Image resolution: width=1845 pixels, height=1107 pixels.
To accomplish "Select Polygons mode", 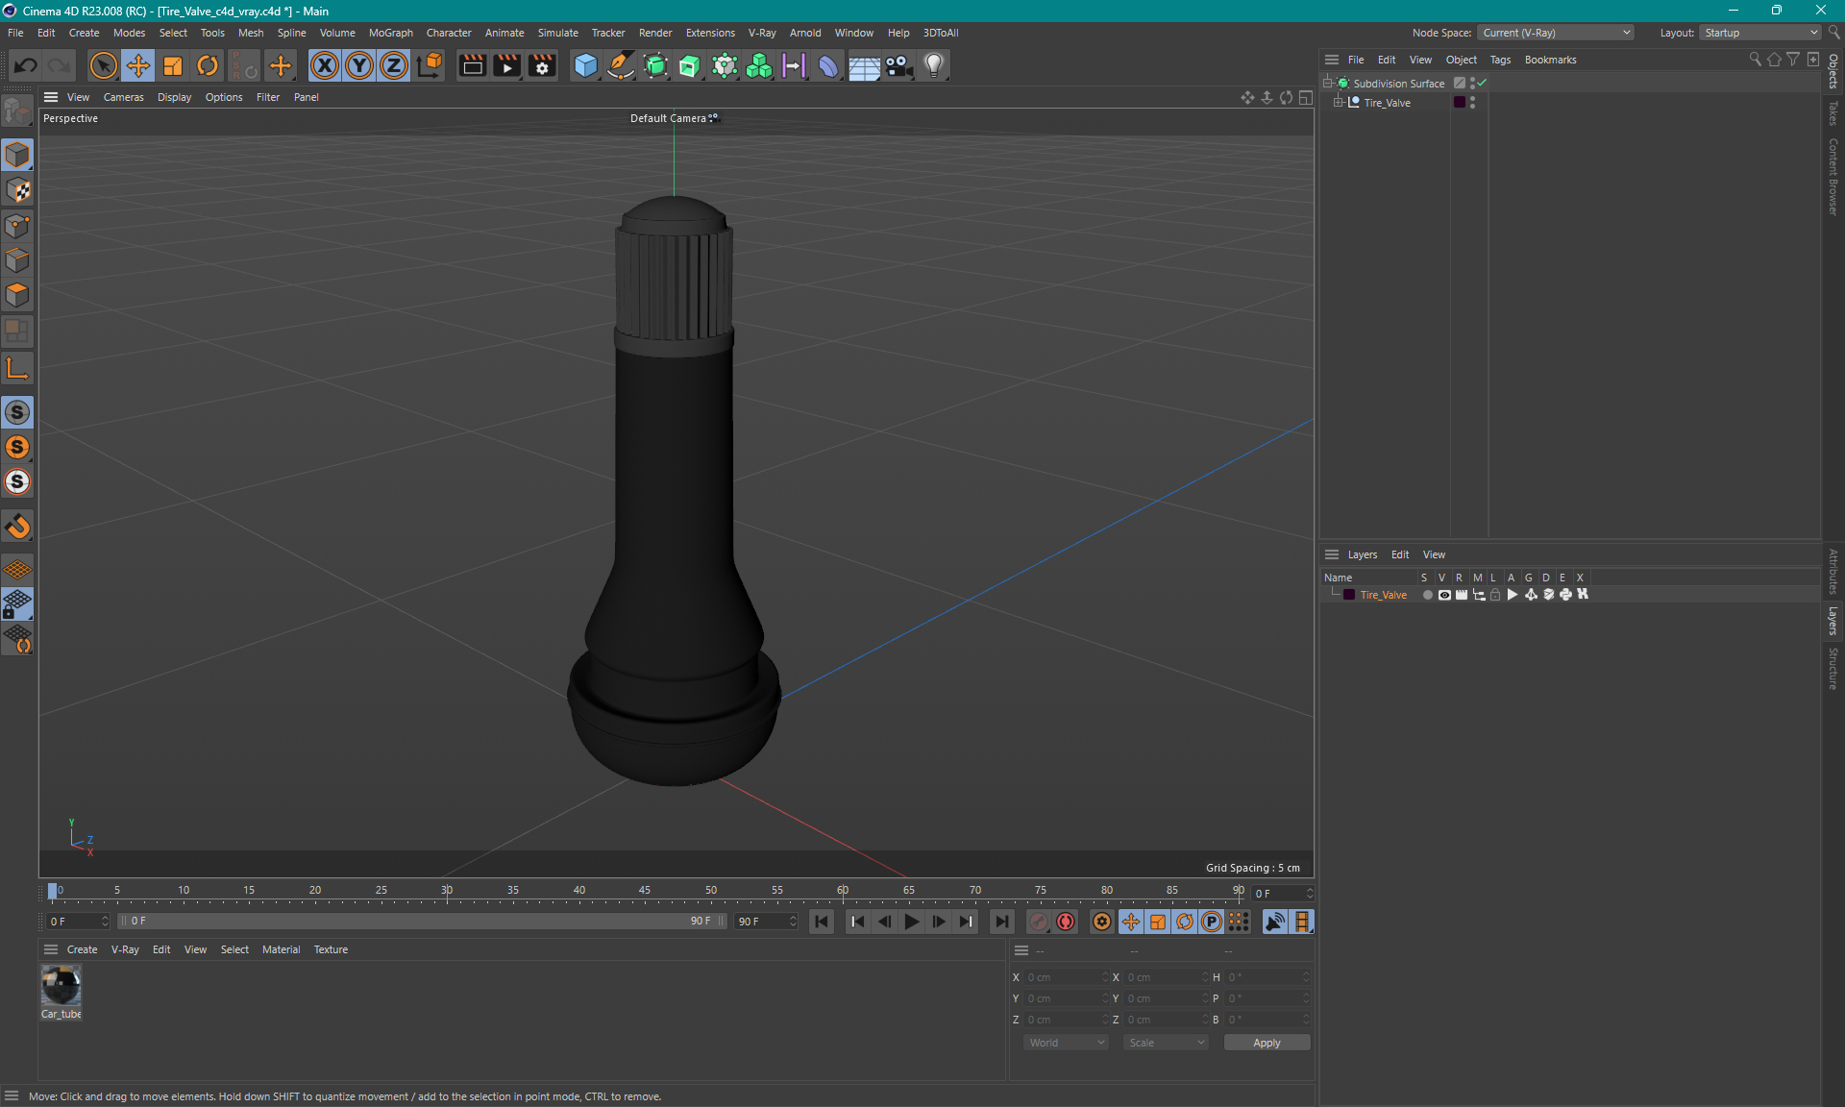I will click(17, 295).
